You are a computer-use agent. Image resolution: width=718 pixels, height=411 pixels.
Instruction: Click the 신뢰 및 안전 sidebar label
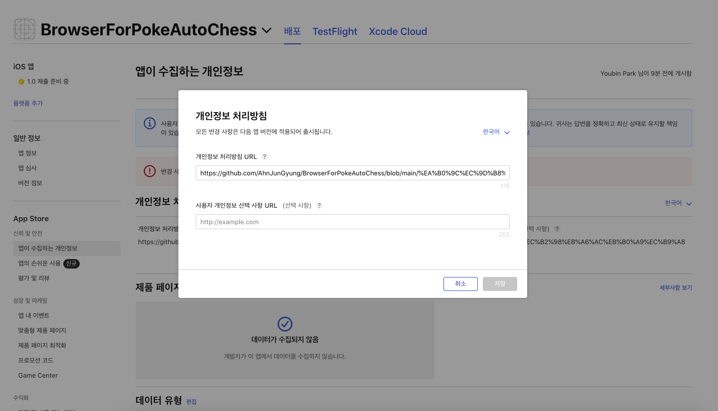point(28,233)
